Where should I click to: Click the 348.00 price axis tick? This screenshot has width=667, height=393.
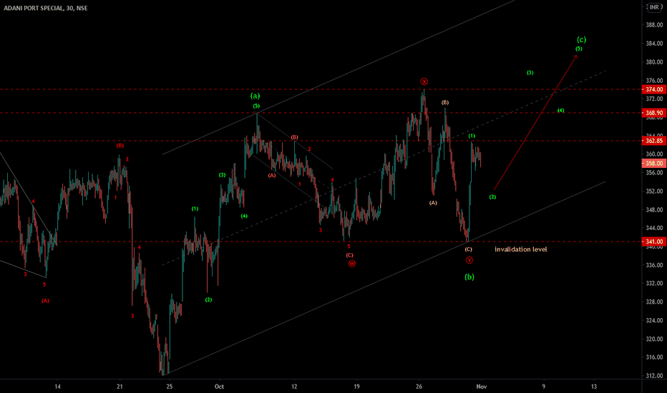pyautogui.click(x=654, y=209)
